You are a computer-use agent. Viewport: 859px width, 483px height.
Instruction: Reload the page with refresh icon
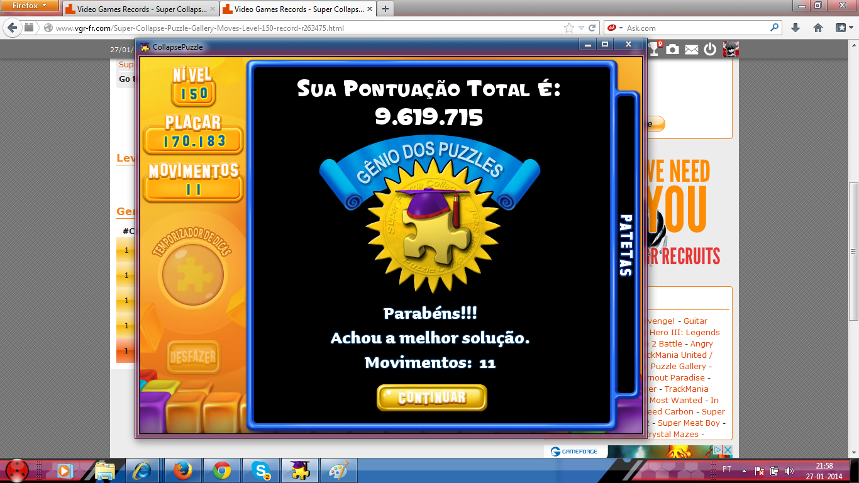pos(592,28)
